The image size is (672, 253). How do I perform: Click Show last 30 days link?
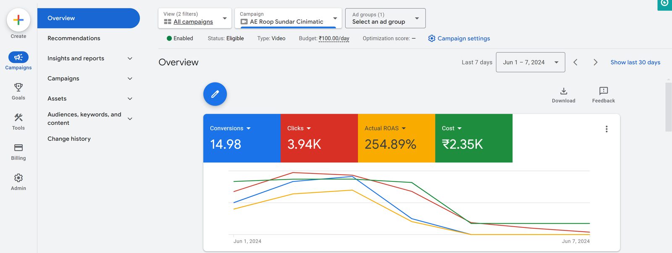(635, 62)
